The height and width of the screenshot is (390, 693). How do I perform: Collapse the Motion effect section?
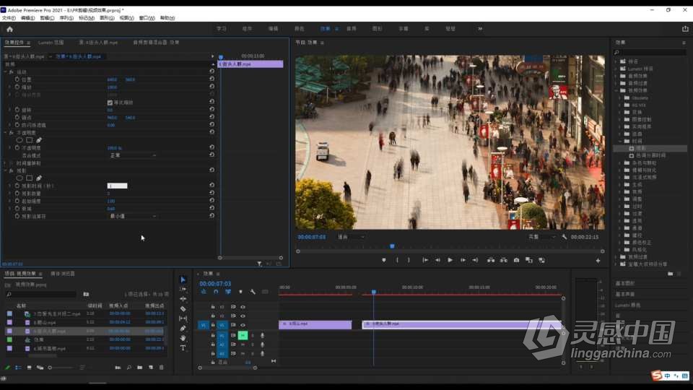[x=6, y=71]
